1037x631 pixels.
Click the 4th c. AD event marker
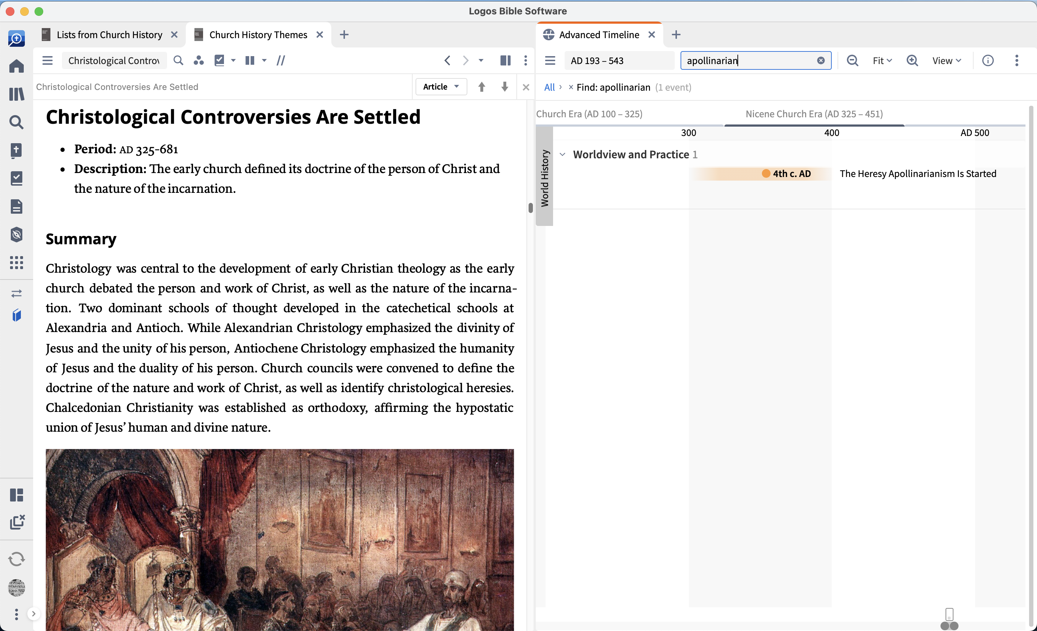tap(786, 174)
